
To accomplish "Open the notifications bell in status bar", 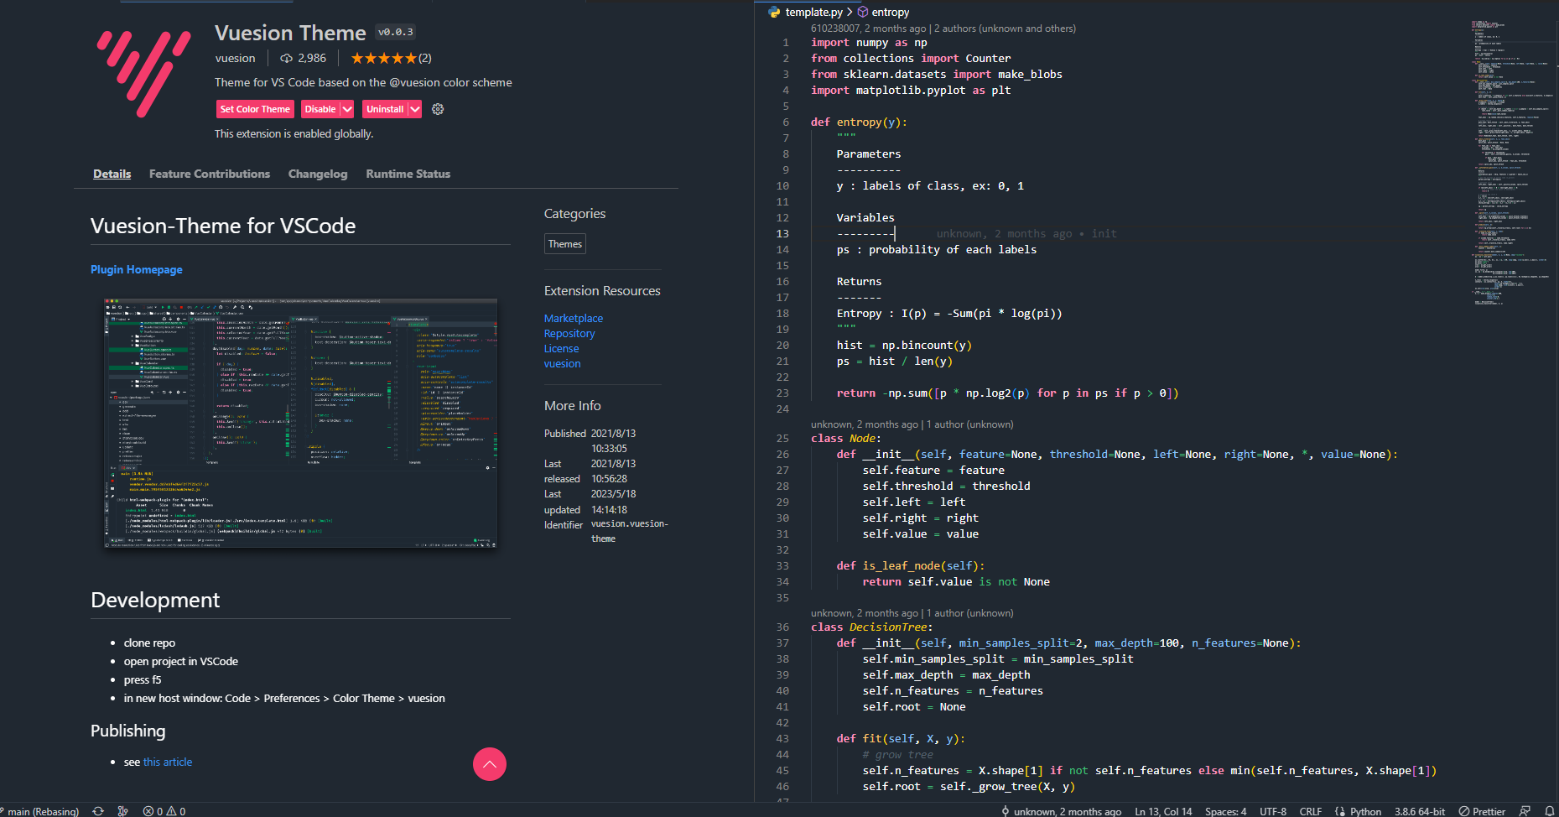I will point(1550,811).
